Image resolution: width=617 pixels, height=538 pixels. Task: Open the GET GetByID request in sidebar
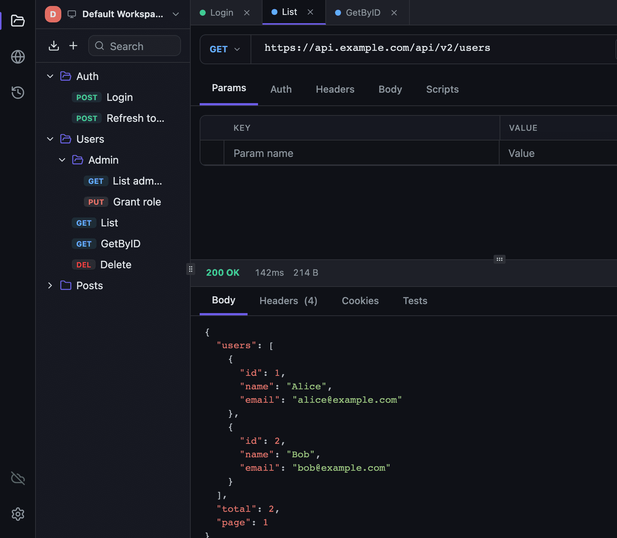112,244
